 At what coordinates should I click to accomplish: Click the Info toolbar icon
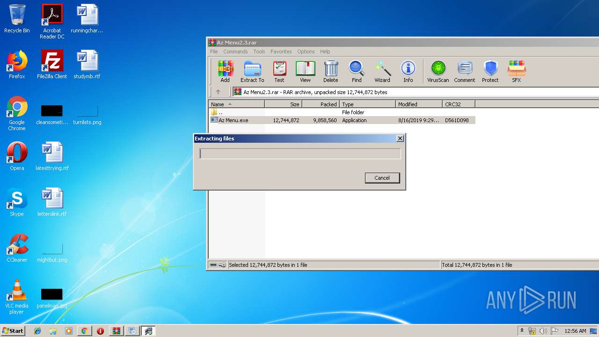click(408, 72)
